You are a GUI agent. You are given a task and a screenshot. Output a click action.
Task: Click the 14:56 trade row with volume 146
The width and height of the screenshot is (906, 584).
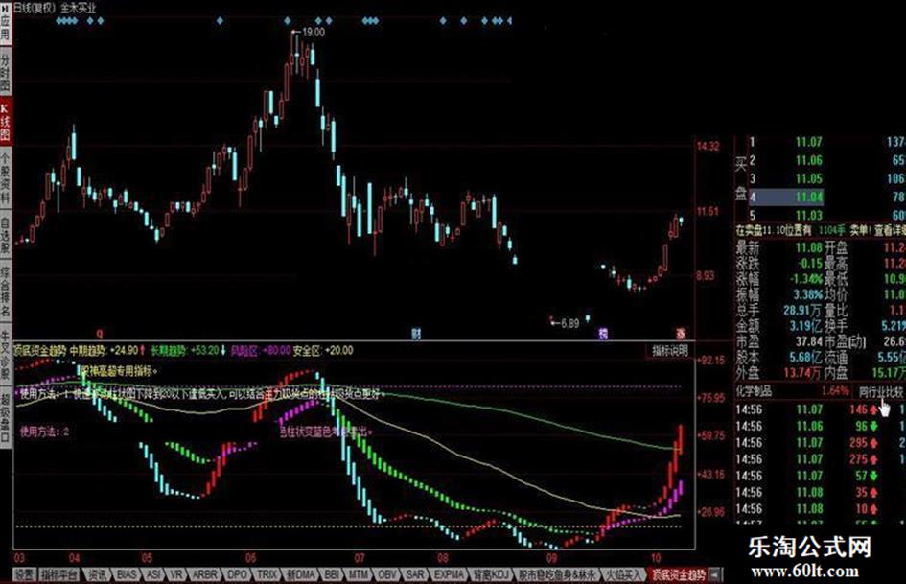[x=820, y=409]
